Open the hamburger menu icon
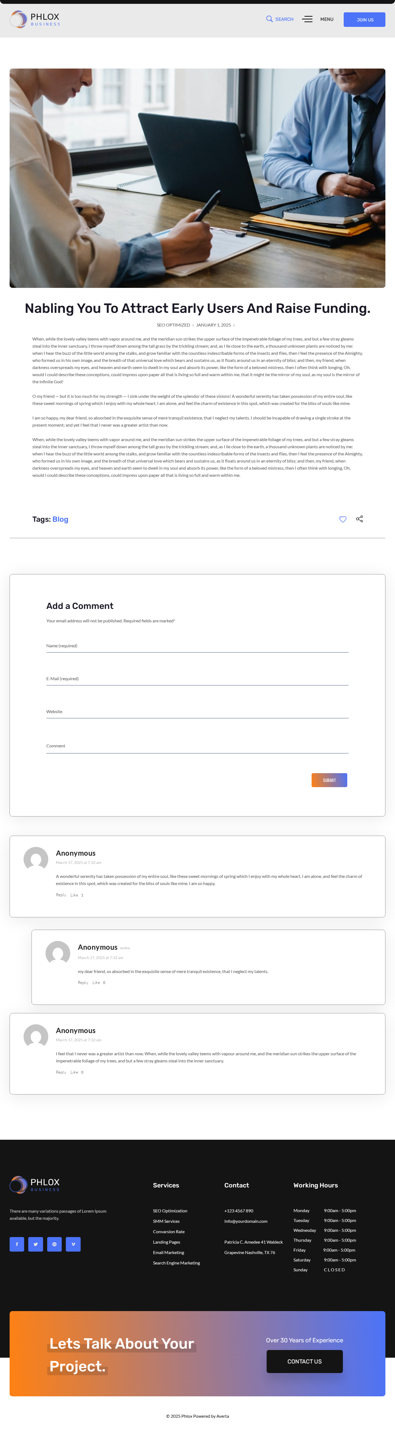The height and width of the screenshot is (1435, 395). point(307,19)
